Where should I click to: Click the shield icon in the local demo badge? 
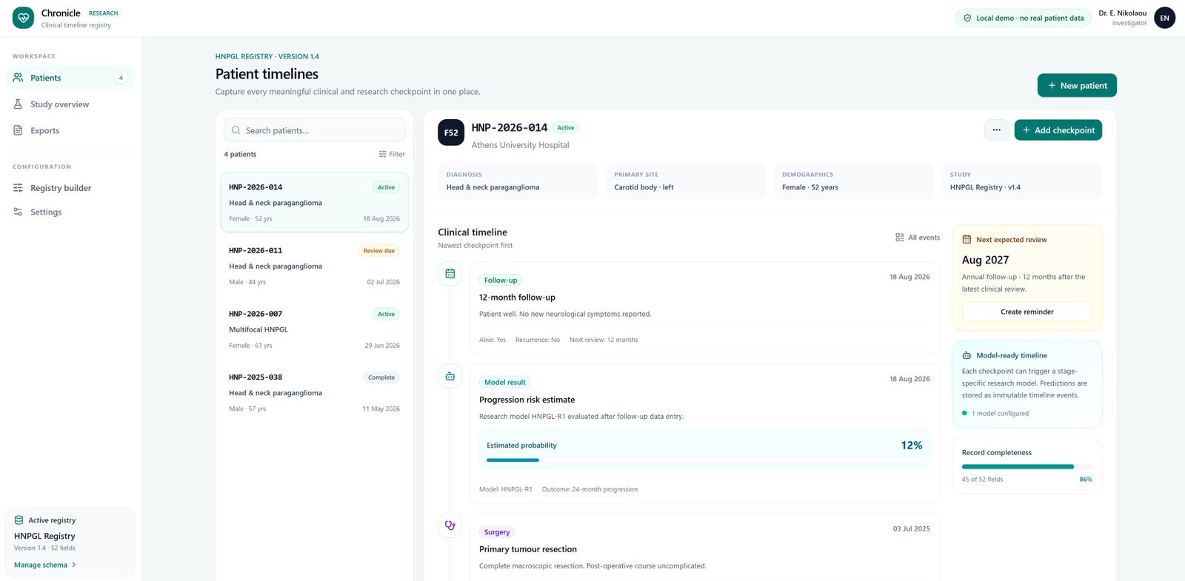pos(967,18)
